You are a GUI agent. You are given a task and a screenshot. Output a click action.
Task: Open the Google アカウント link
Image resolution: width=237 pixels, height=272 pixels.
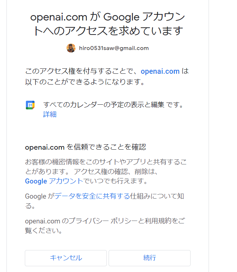click(x=54, y=181)
